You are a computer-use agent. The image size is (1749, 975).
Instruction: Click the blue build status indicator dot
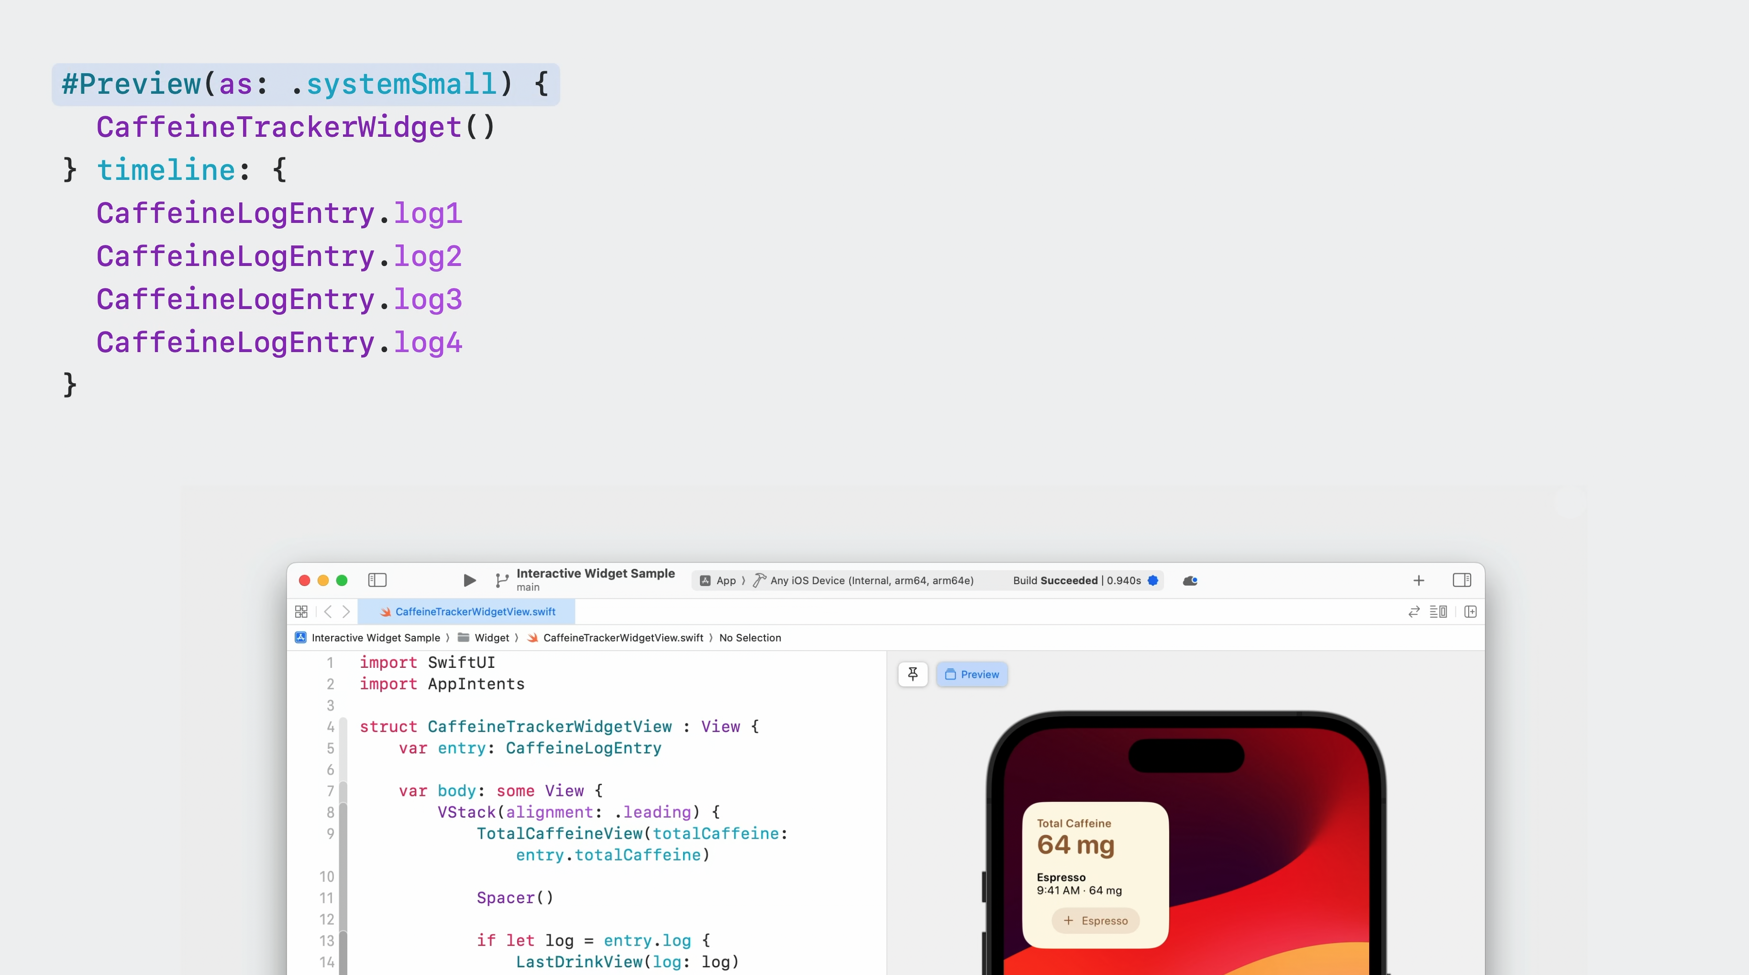(1153, 580)
